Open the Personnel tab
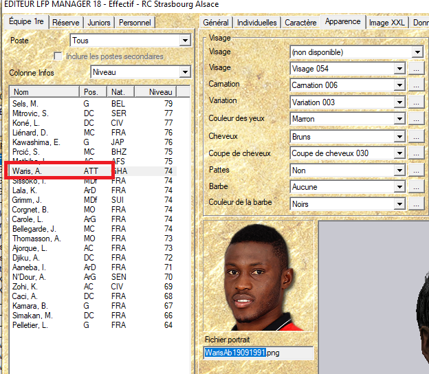429x374 pixels. point(135,23)
